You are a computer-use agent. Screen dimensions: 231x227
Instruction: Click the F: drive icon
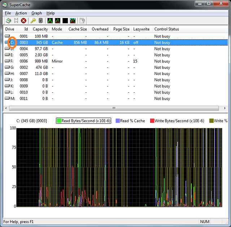coord(7,61)
